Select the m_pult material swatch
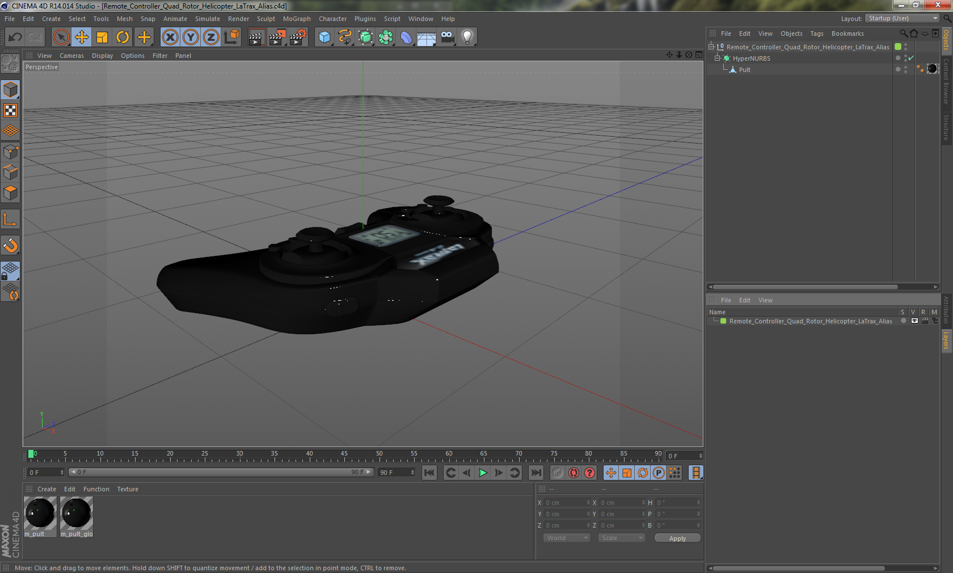 tap(40, 516)
